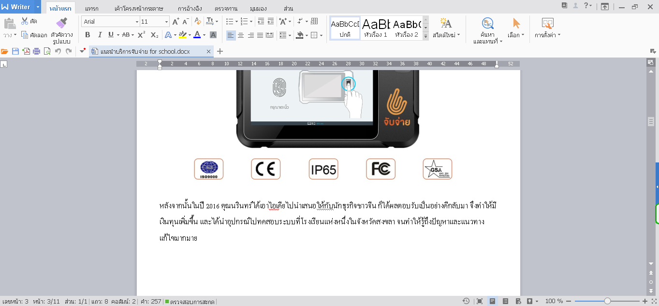Image resolution: width=659 pixels, height=306 pixels.
Task: Apply character shading
Action: tap(213, 35)
